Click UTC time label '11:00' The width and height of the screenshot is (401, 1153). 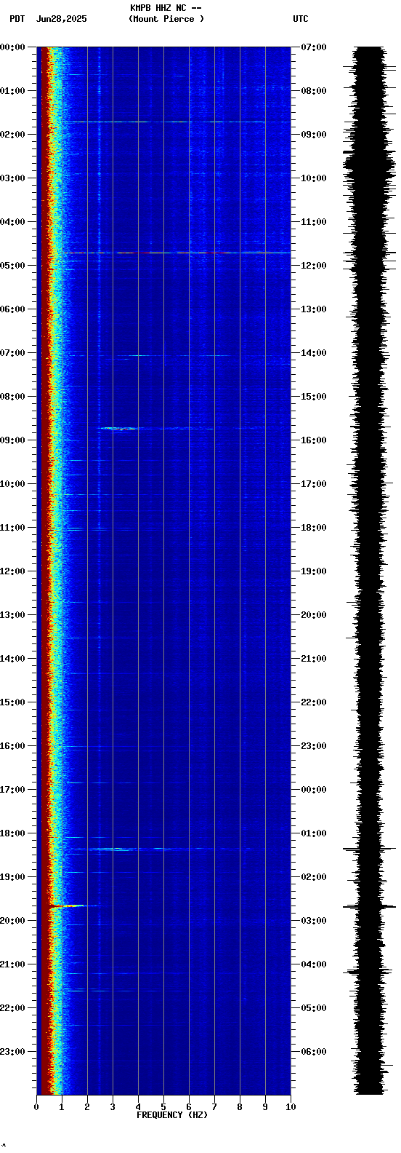tap(314, 222)
